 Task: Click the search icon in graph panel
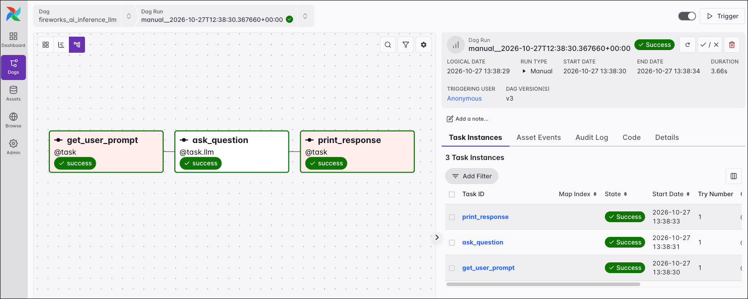(x=388, y=45)
